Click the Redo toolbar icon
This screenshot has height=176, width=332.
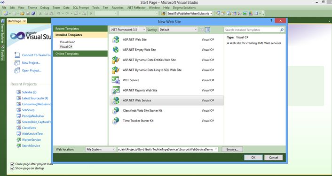[x=67, y=14]
